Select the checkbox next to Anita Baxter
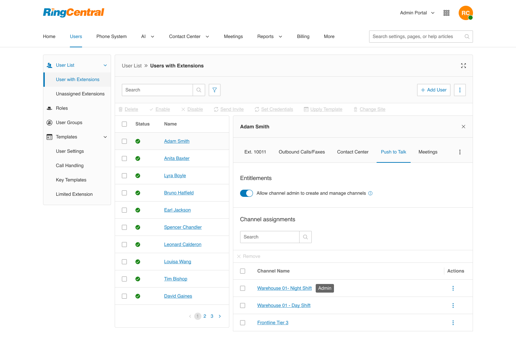Image resolution: width=516 pixels, height=360 pixels. (x=124, y=158)
